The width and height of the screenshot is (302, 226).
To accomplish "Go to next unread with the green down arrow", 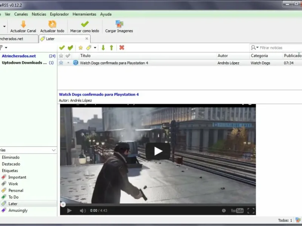I will tap(103, 47).
